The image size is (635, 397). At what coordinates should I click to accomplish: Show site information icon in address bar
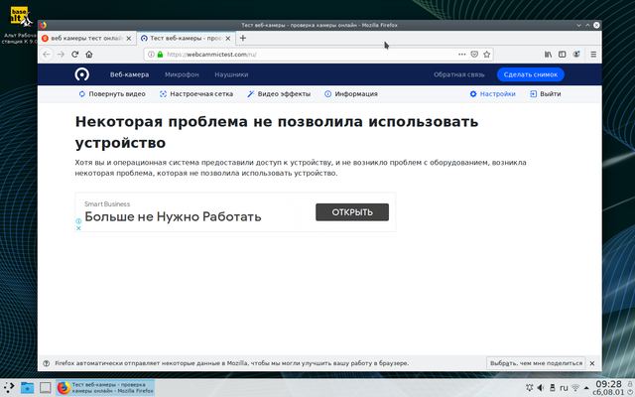pos(151,55)
